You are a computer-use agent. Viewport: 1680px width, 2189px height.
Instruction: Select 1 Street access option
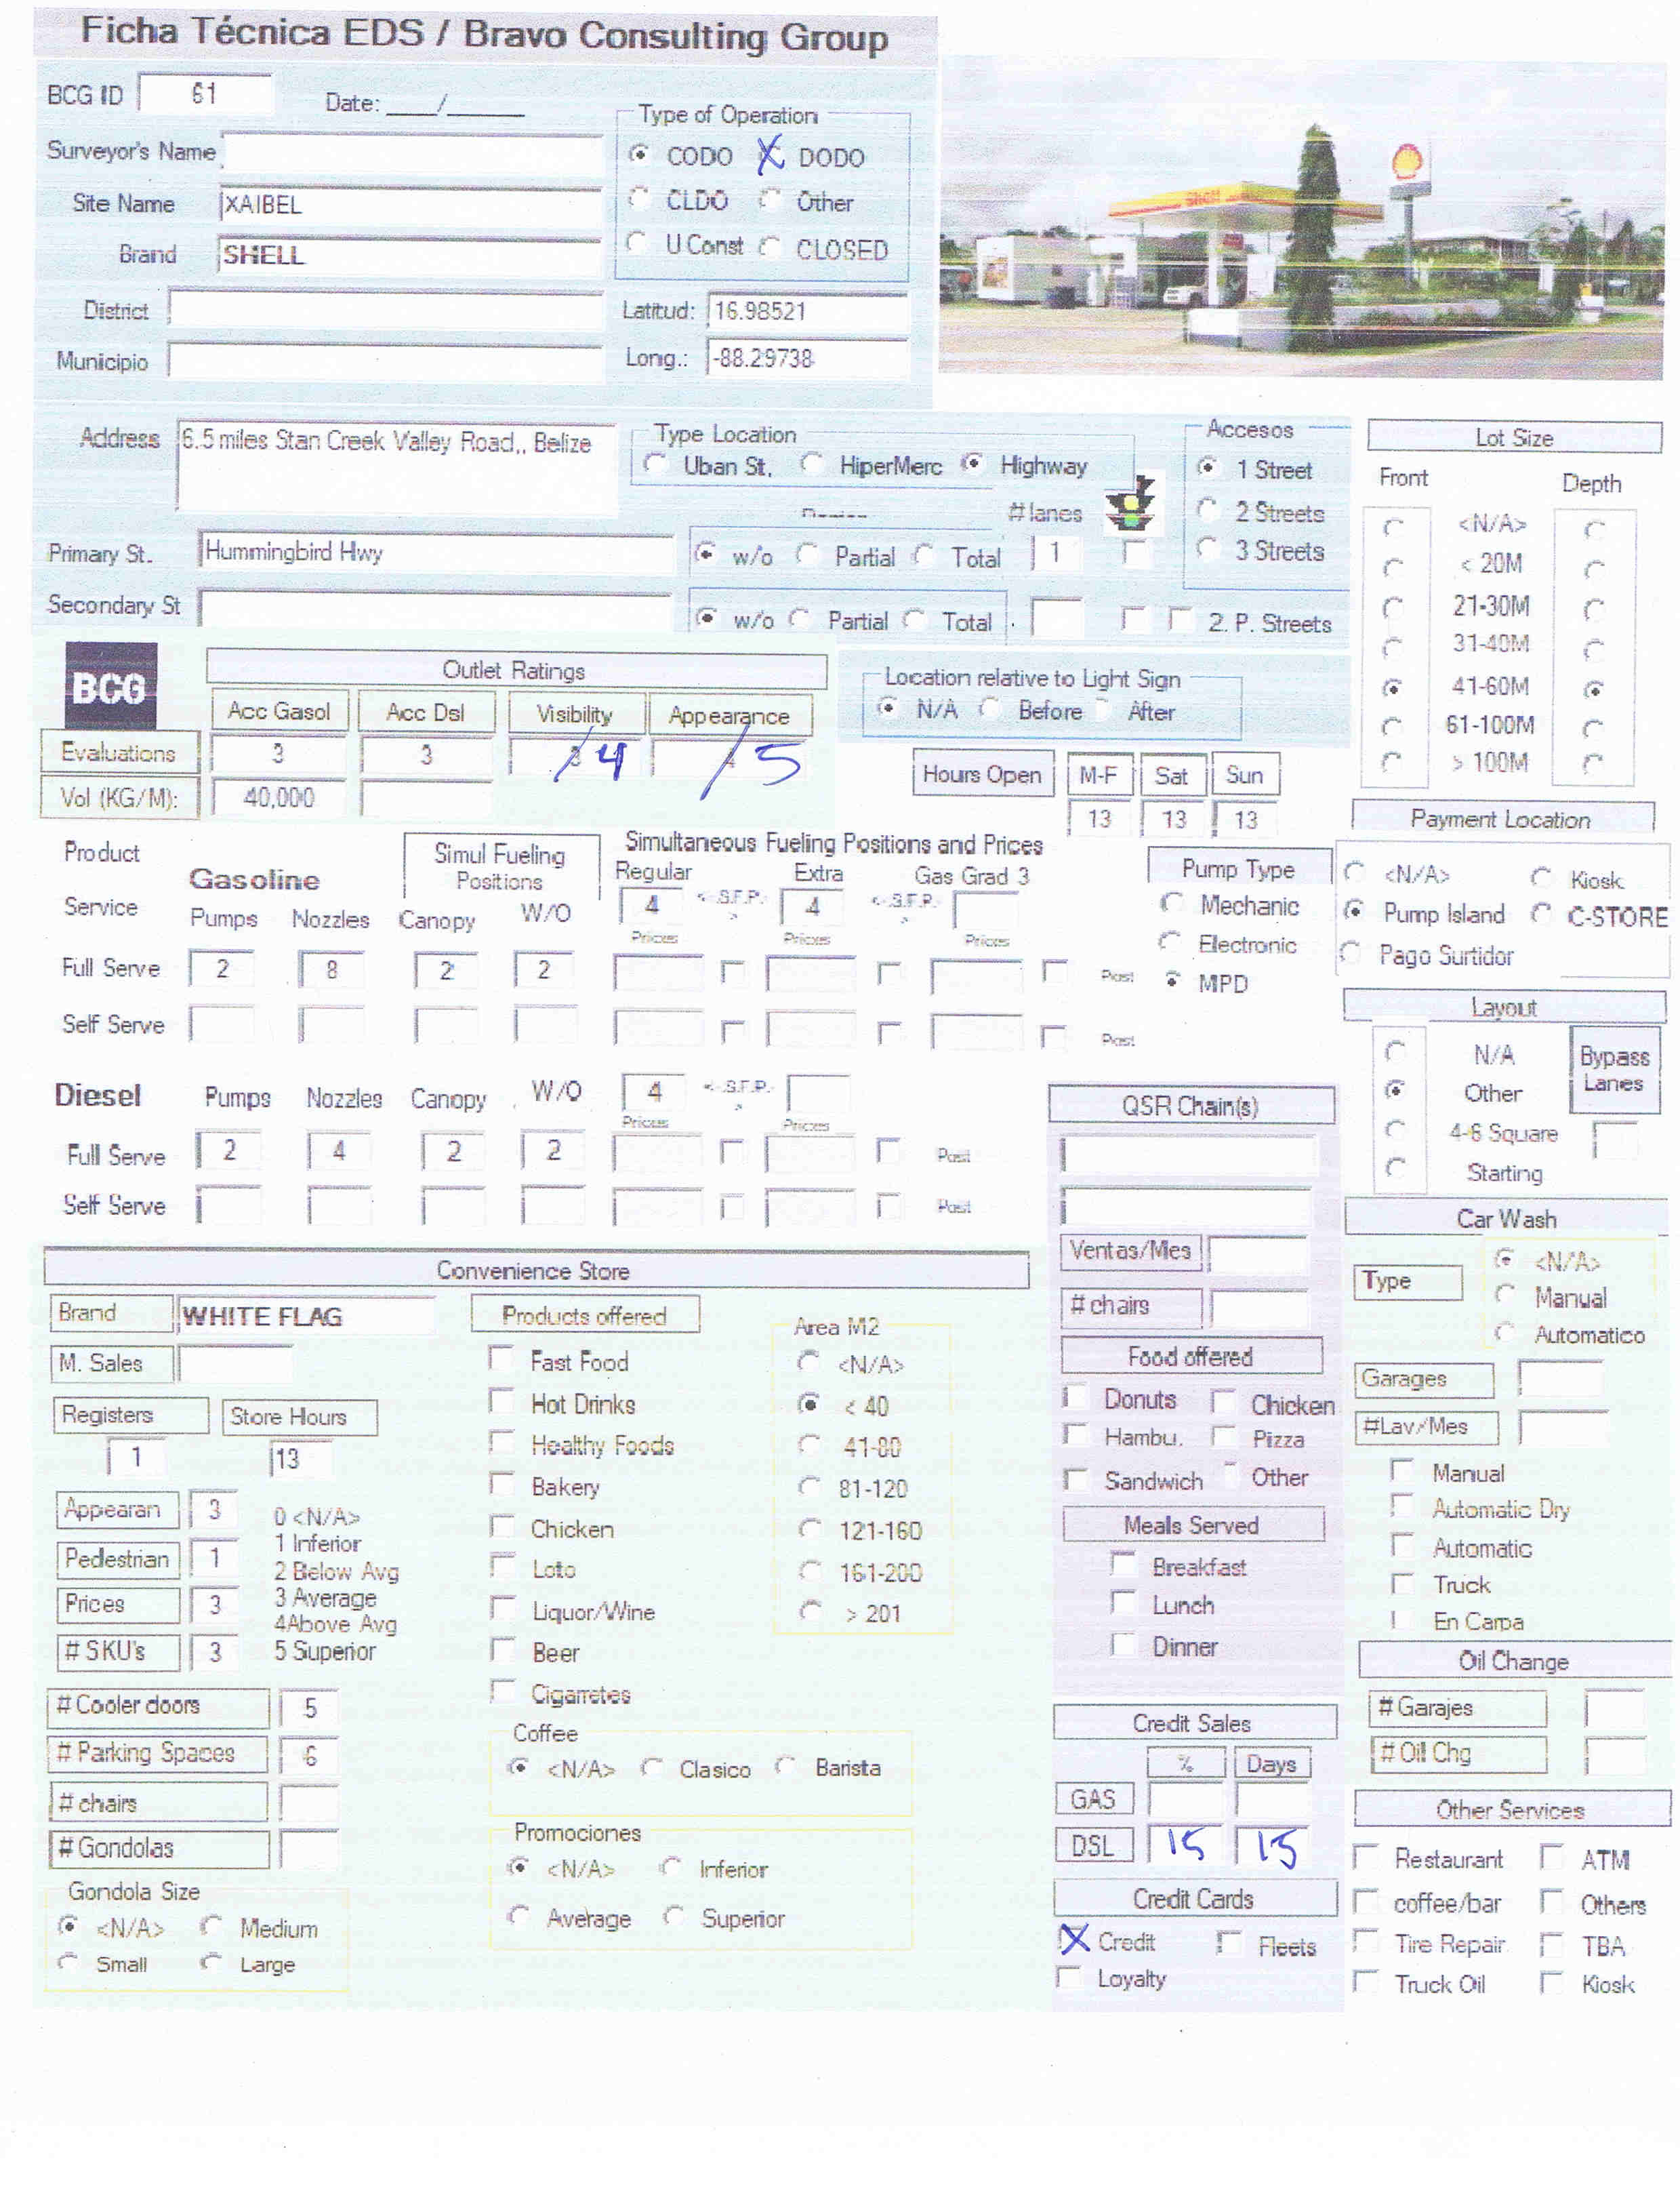point(1208,467)
